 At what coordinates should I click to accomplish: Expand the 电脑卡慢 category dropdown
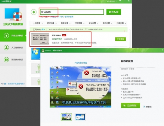66,23
